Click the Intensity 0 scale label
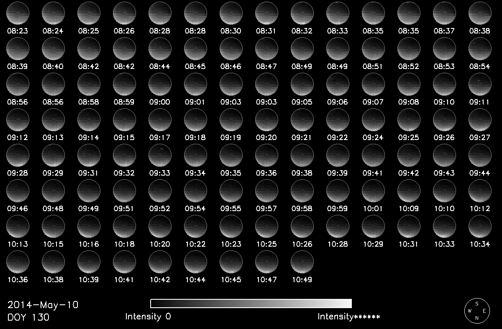The width and height of the screenshot is (502, 329). point(148,317)
